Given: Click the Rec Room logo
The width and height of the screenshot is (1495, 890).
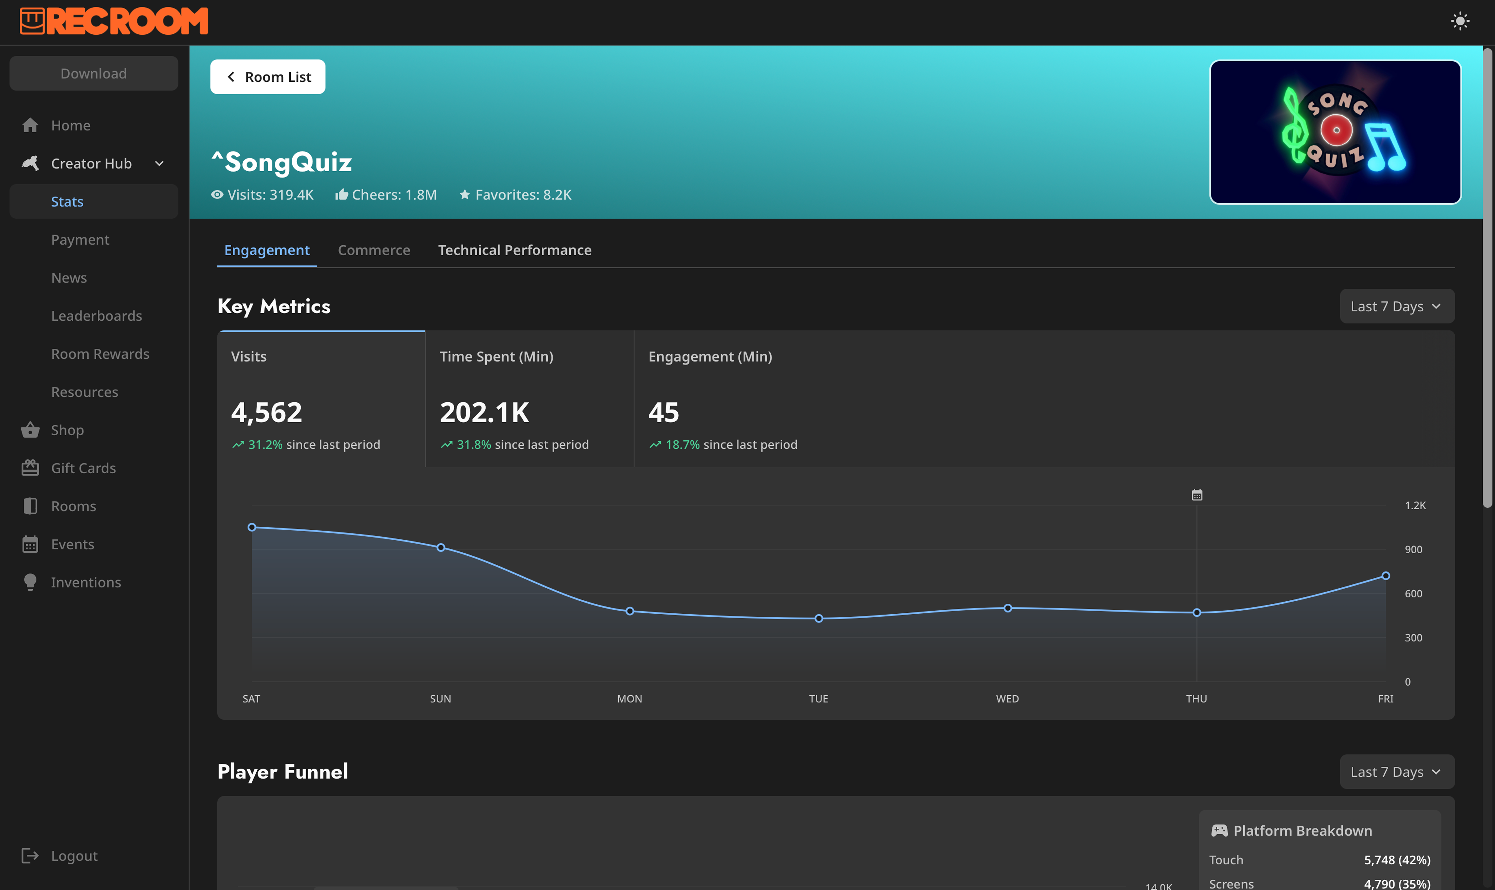Looking at the screenshot, I should point(113,21).
